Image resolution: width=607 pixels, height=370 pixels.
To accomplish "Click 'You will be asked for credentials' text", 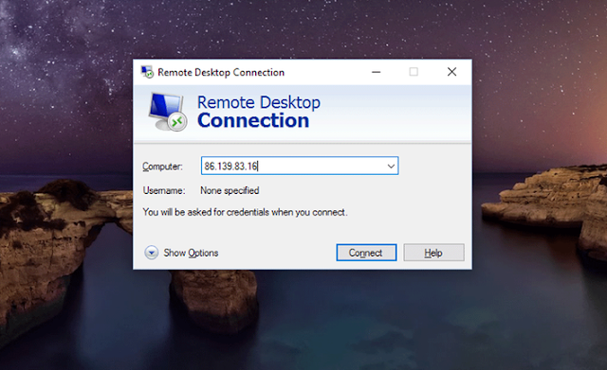I will (x=245, y=212).
